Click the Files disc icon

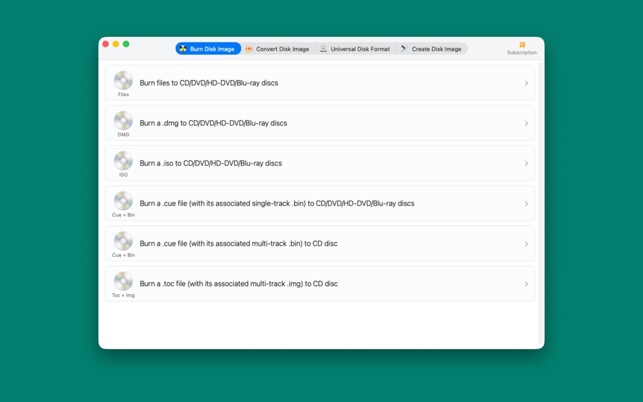tap(123, 80)
